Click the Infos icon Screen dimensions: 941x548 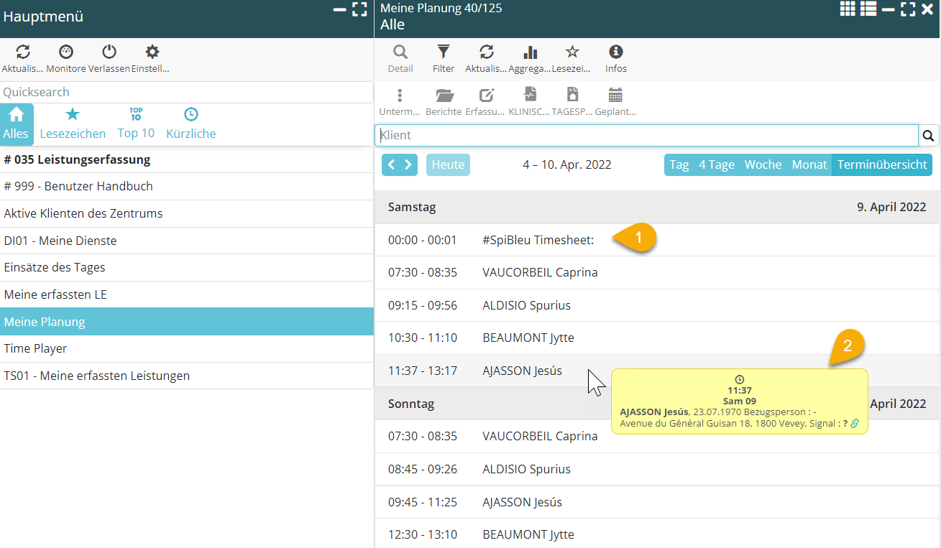coord(615,52)
